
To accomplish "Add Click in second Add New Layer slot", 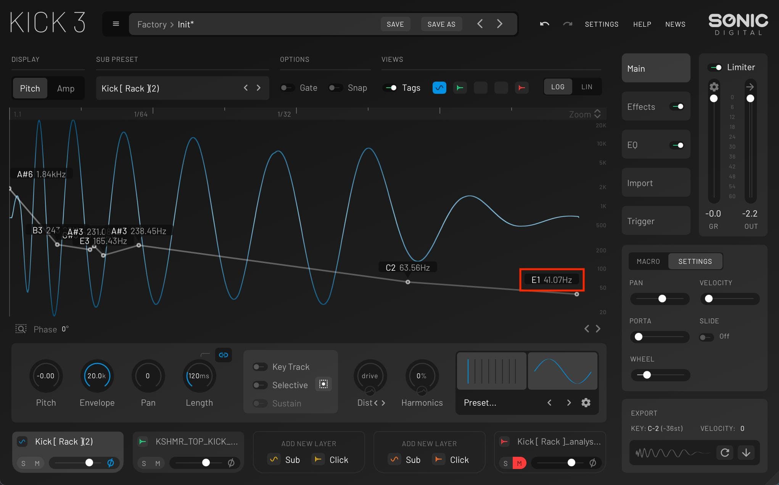I will point(451,459).
